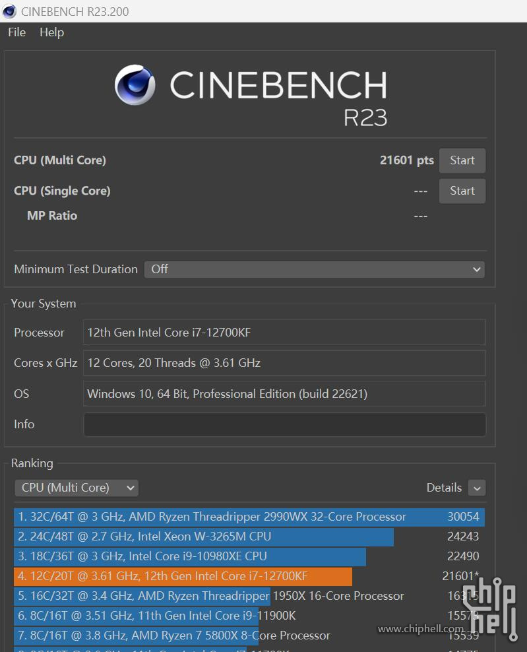Image resolution: width=527 pixels, height=652 pixels.
Task: Click the Cinebench R23 sphere logo
Action: coord(135,86)
